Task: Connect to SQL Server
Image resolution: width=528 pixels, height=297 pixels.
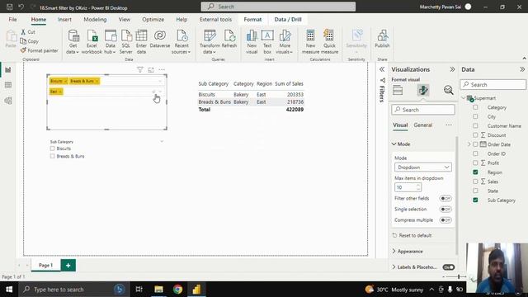Action: pos(126,41)
